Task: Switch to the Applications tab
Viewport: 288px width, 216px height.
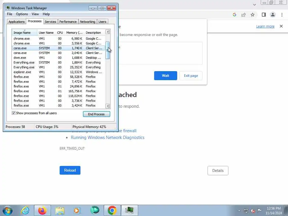Action: coord(17,22)
